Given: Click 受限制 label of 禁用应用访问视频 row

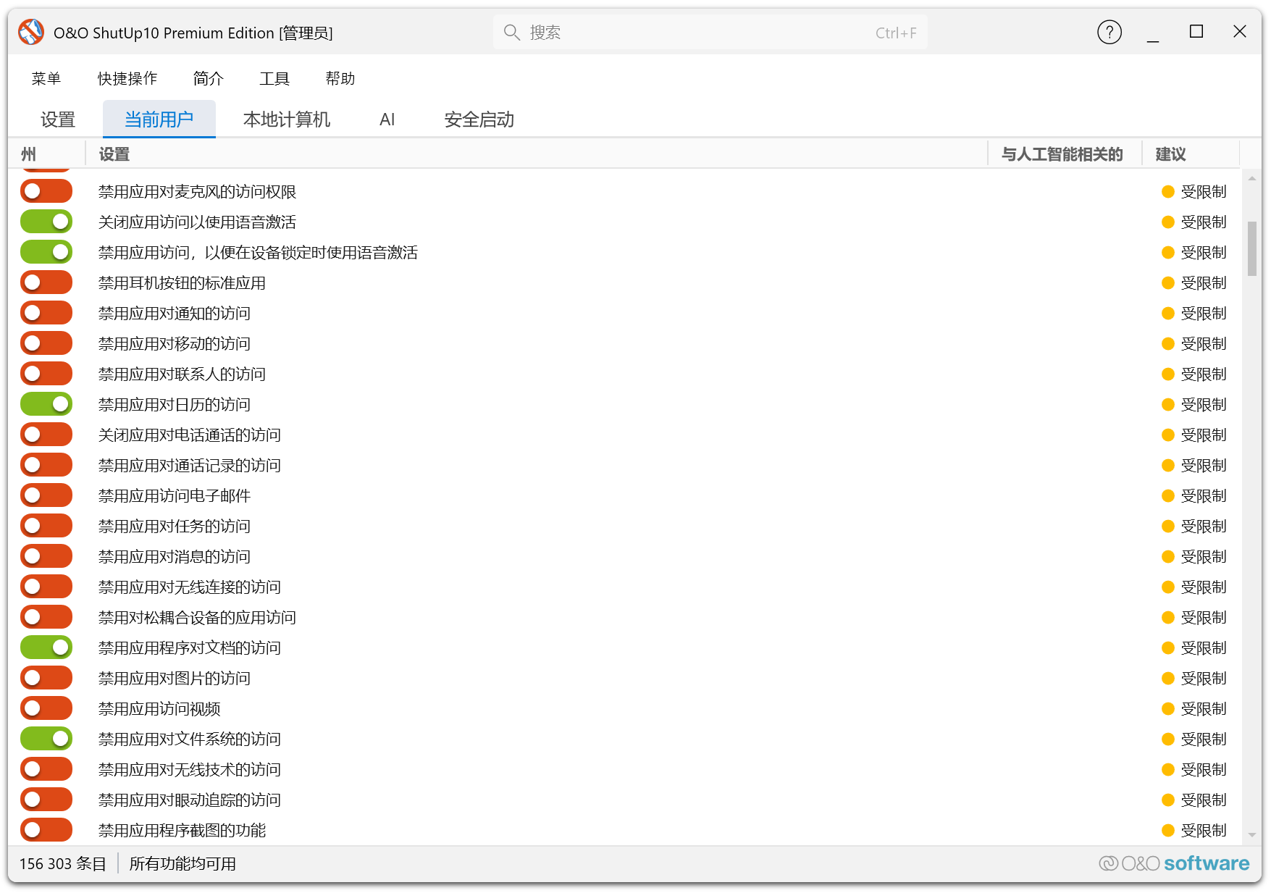Looking at the screenshot, I should (1204, 709).
